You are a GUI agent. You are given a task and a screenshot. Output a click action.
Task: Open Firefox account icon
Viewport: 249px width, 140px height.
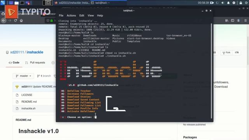pyautogui.click(x=238, y=21)
